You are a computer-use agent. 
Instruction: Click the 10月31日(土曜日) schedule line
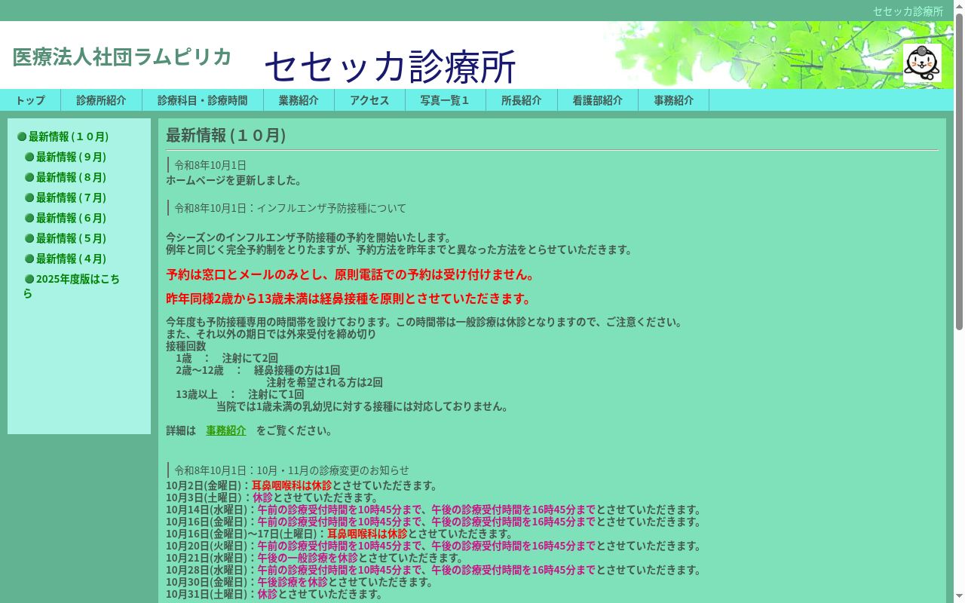pos(274,595)
